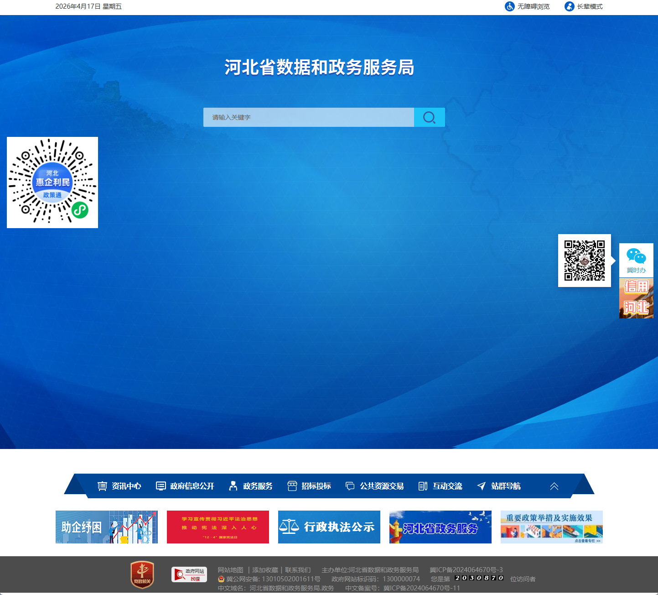
Task: Click the magnifier search button
Action: [429, 117]
